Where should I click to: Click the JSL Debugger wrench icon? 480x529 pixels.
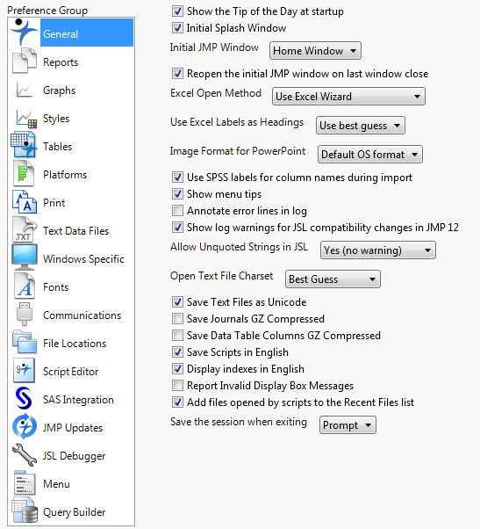tap(25, 454)
